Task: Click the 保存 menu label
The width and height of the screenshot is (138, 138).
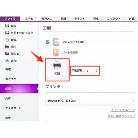Action: [14, 26]
